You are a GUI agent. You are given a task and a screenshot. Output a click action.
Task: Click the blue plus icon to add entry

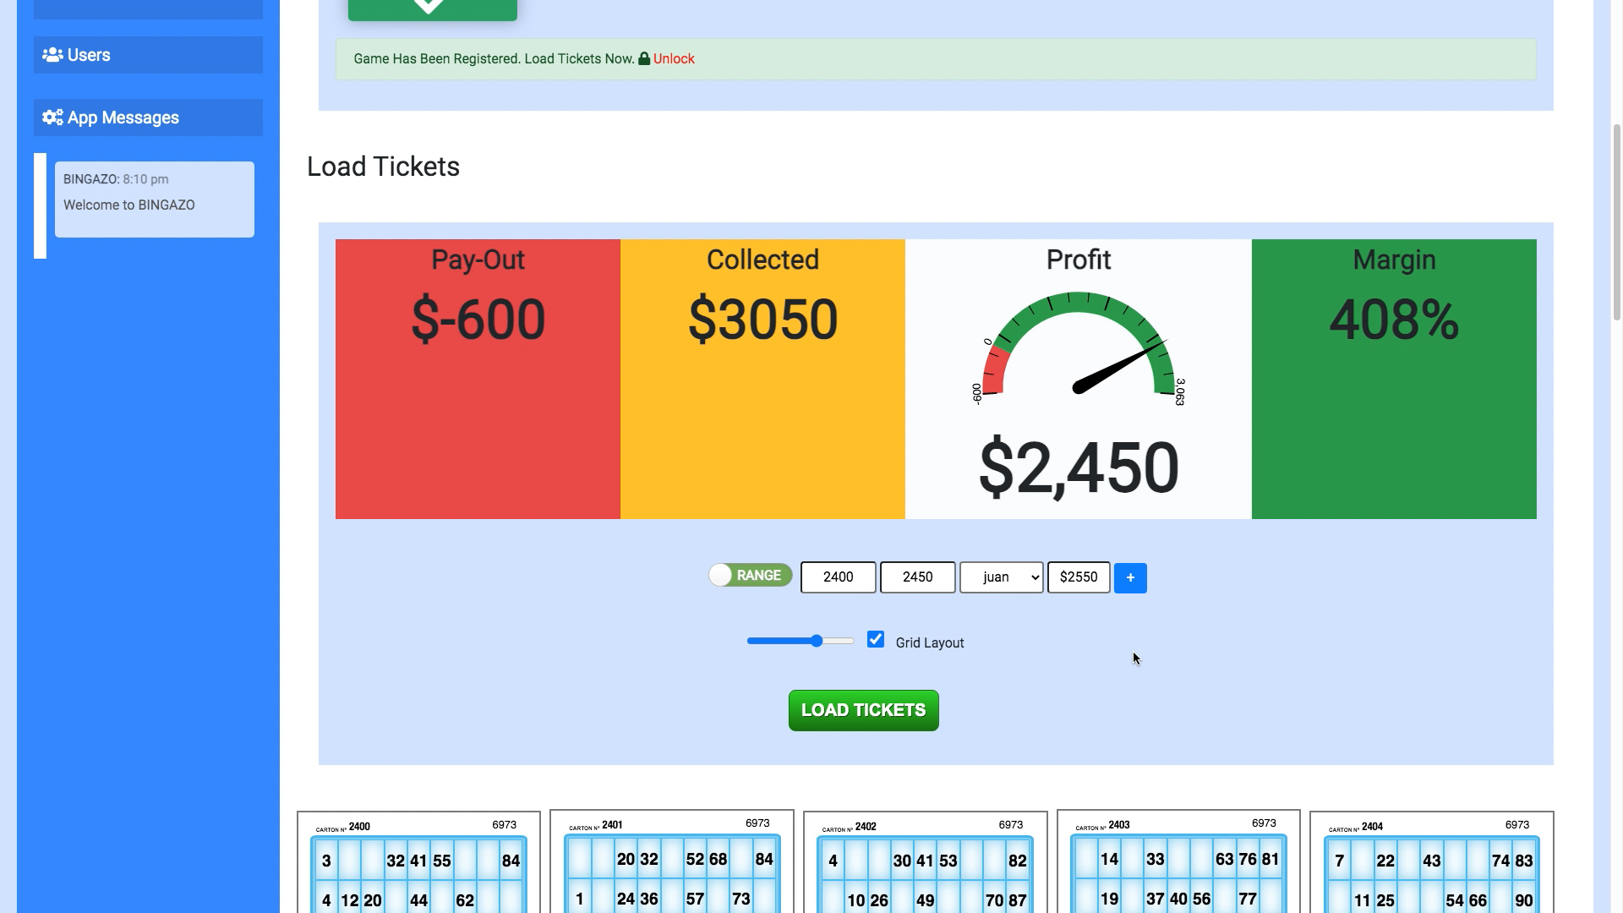click(1130, 577)
